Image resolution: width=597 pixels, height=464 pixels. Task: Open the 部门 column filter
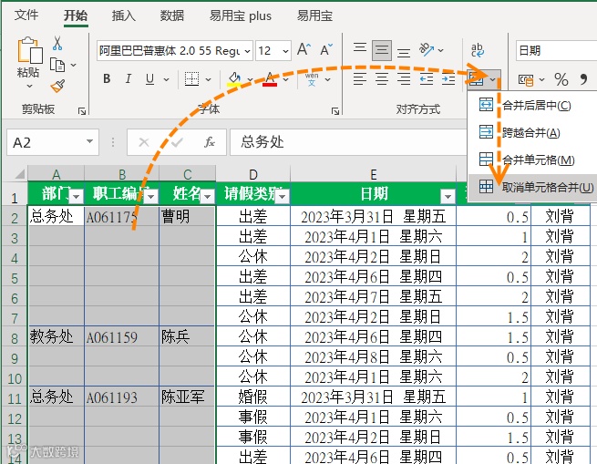tap(77, 197)
